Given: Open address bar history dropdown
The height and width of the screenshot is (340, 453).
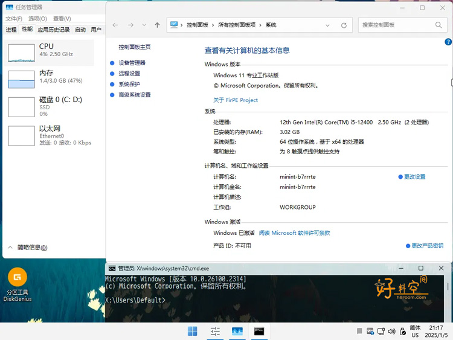Looking at the screenshot, I should click(x=327, y=25).
